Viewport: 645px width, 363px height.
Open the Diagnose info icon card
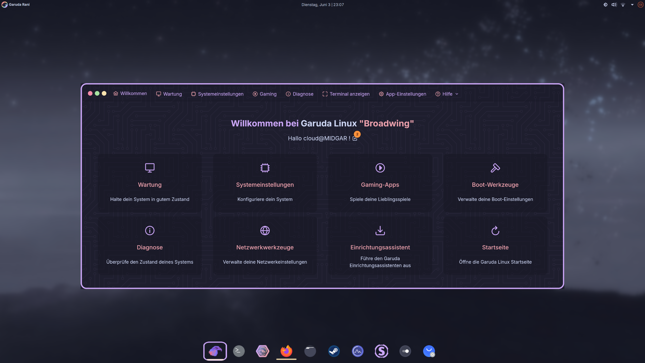[x=150, y=230]
